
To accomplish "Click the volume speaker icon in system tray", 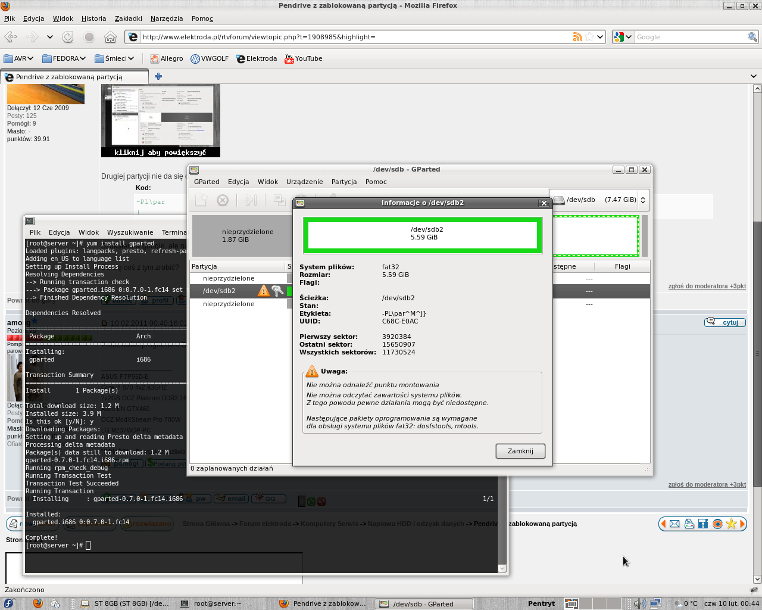I will (639, 603).
